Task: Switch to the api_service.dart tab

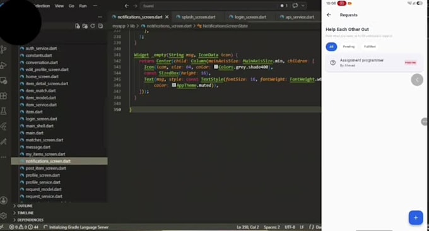Action: coord(300,17)
